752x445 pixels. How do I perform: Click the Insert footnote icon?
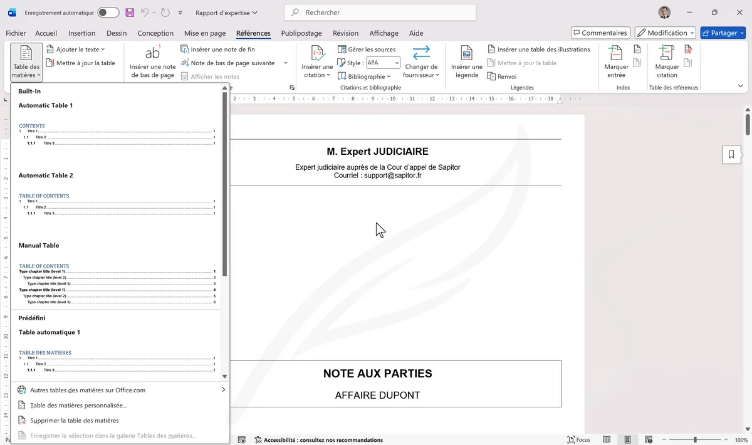[152, 53]
